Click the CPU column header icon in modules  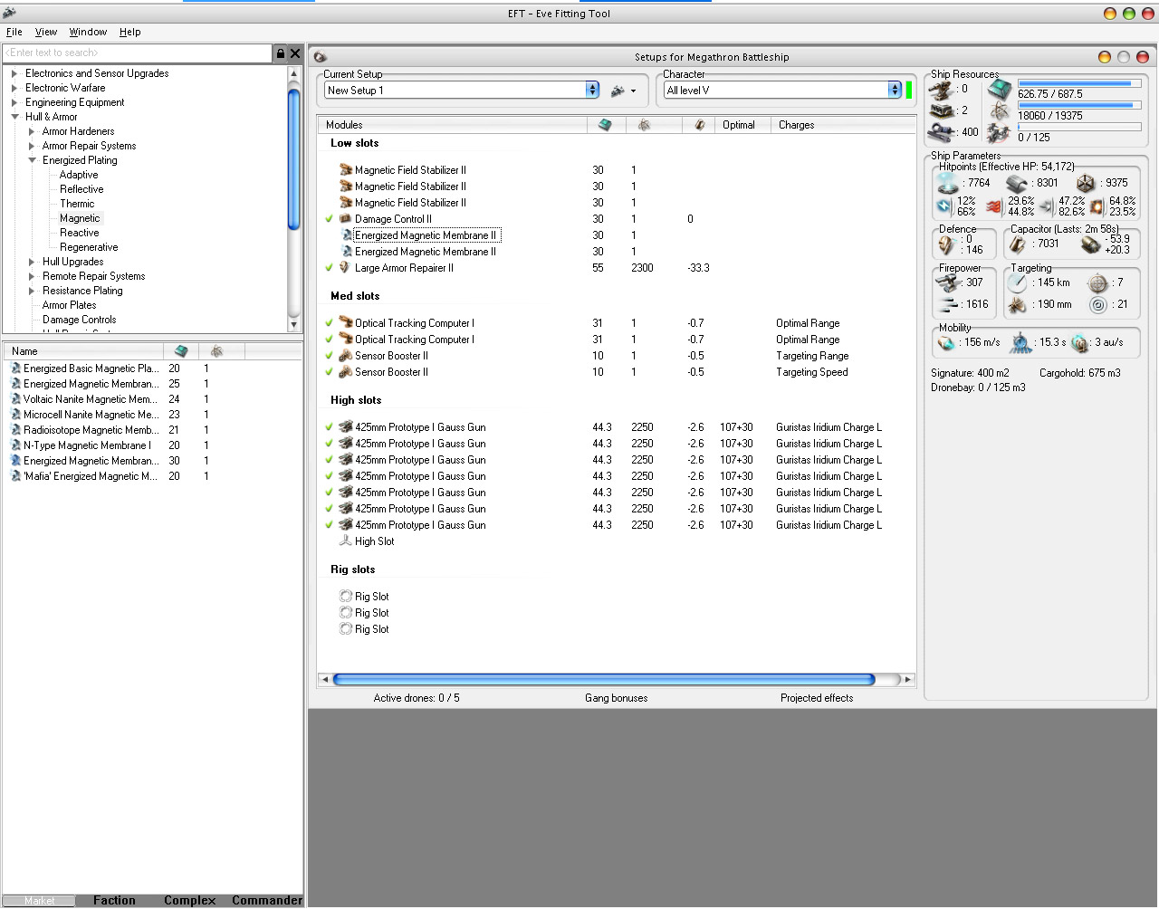point(605,125)
